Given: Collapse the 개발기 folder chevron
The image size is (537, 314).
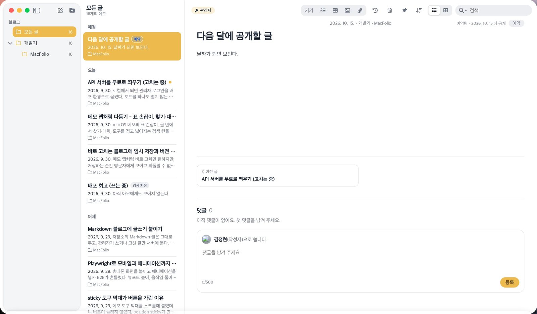Looking at the screenshot, I should tap(10, 43).
